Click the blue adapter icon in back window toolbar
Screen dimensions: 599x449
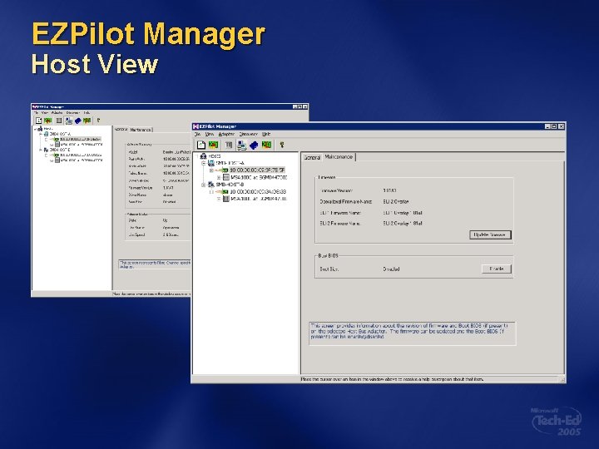pos(78,121)
